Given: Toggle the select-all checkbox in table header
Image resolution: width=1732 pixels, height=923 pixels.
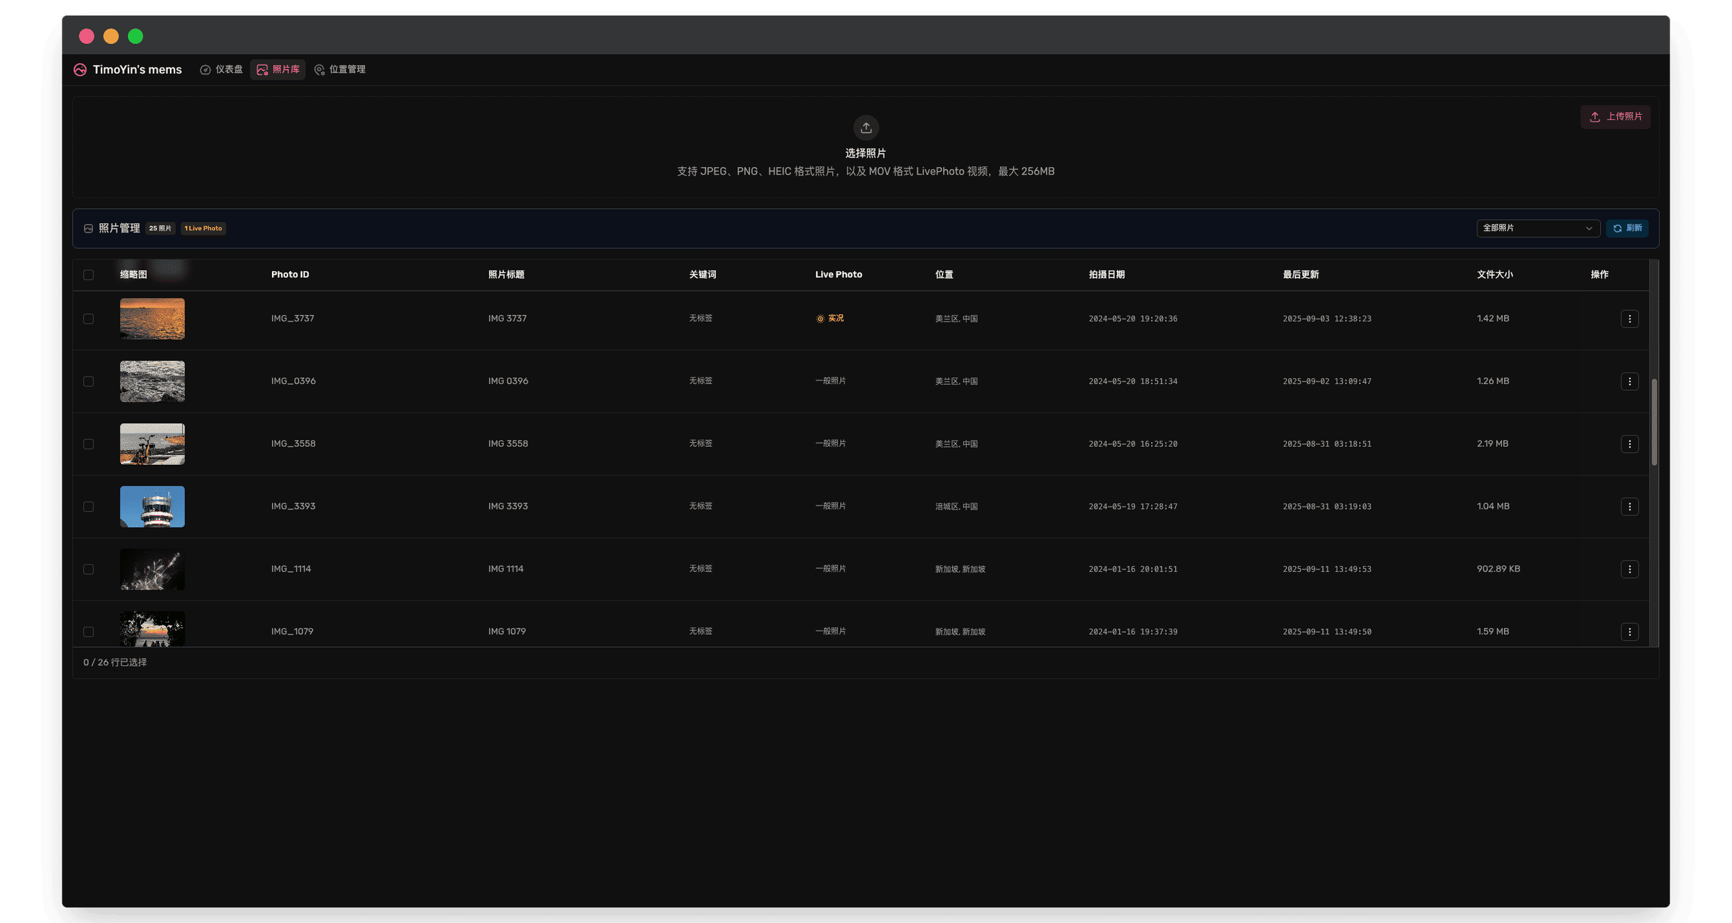Looking at the screenshot, I should [x=89, y=275].
